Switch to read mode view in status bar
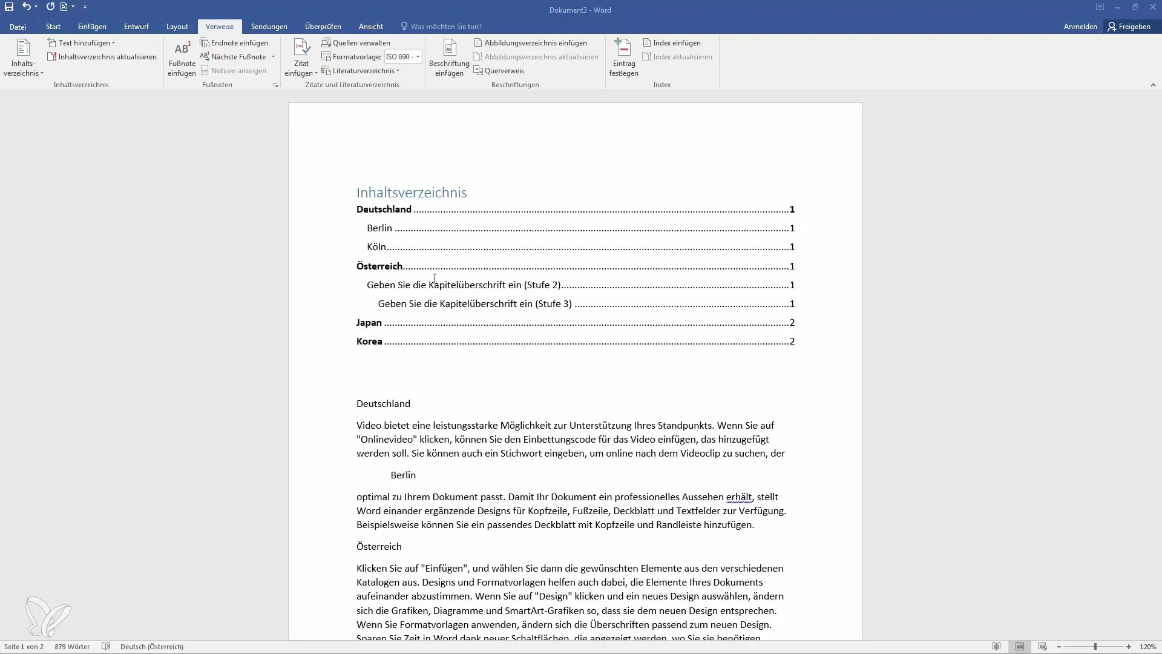1162x654 pixels. (997, 647)
